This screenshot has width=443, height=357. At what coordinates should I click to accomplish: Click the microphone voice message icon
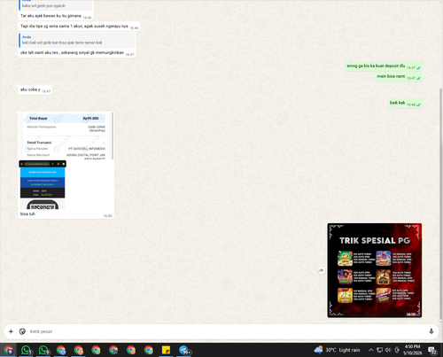[x=431, y=331]
